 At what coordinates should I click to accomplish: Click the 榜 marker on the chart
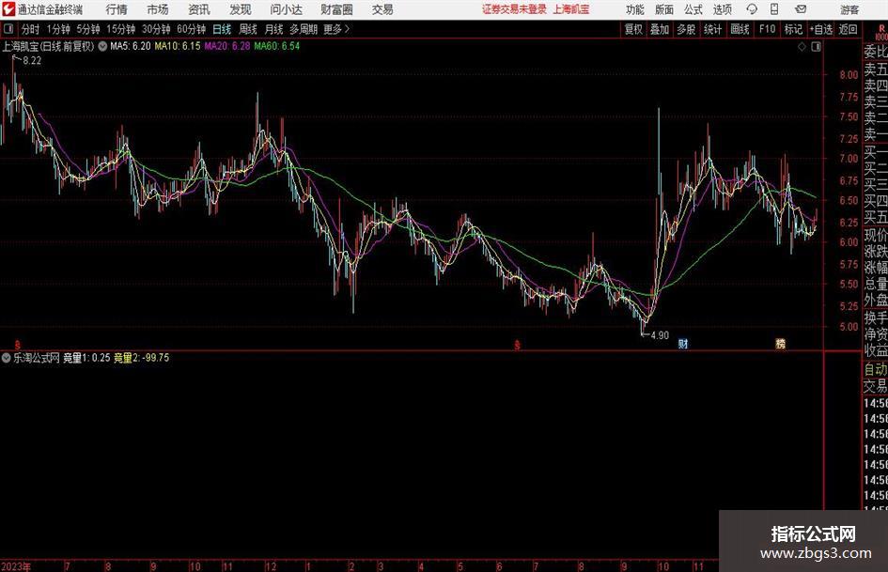(780, 344)
